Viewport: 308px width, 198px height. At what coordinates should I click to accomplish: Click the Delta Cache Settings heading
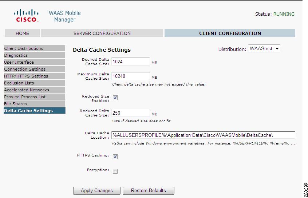(102, 50)
